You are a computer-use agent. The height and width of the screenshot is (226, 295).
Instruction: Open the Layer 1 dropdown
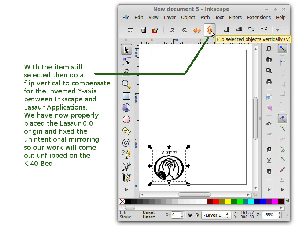pos(216,215)
